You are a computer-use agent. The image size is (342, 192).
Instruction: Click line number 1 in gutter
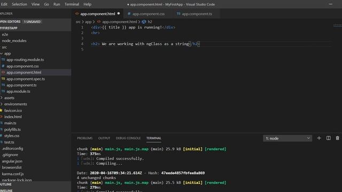(x=82, y=27)
